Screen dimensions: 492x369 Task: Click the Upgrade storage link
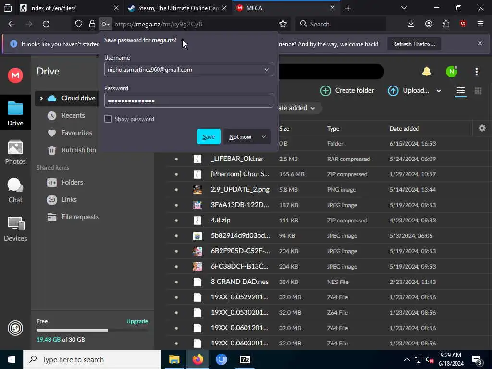tap(137, 321)
